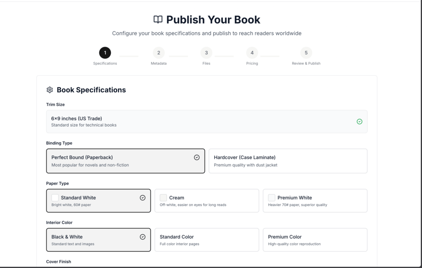Click the green checkmark in Trim Size box
This screenshot has width=422, height=268.
click(x=359, y=121)
